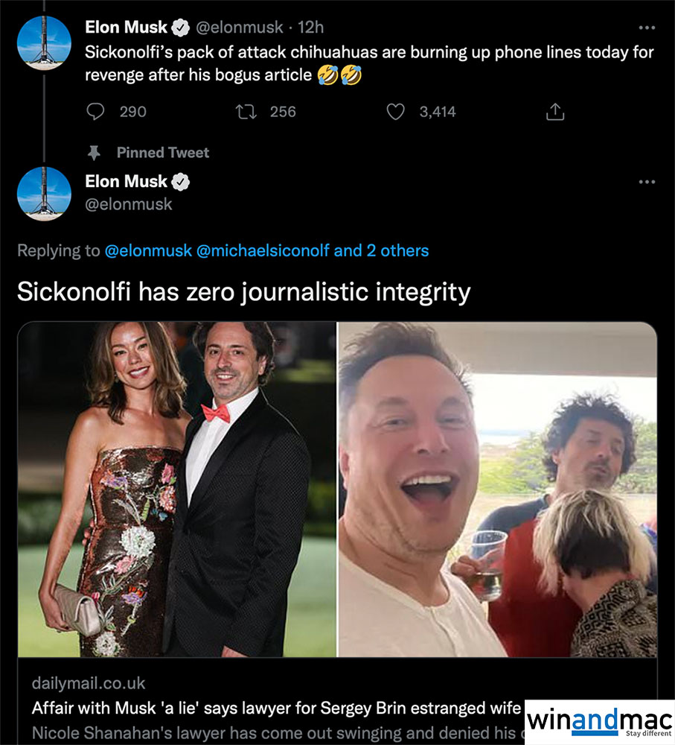Open more options on first tweet

click(x=647, y=28)
